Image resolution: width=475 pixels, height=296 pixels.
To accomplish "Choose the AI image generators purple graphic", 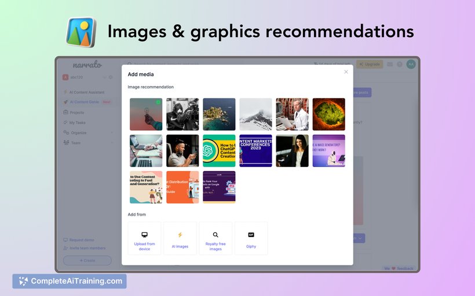I will (x=328, y=151).
